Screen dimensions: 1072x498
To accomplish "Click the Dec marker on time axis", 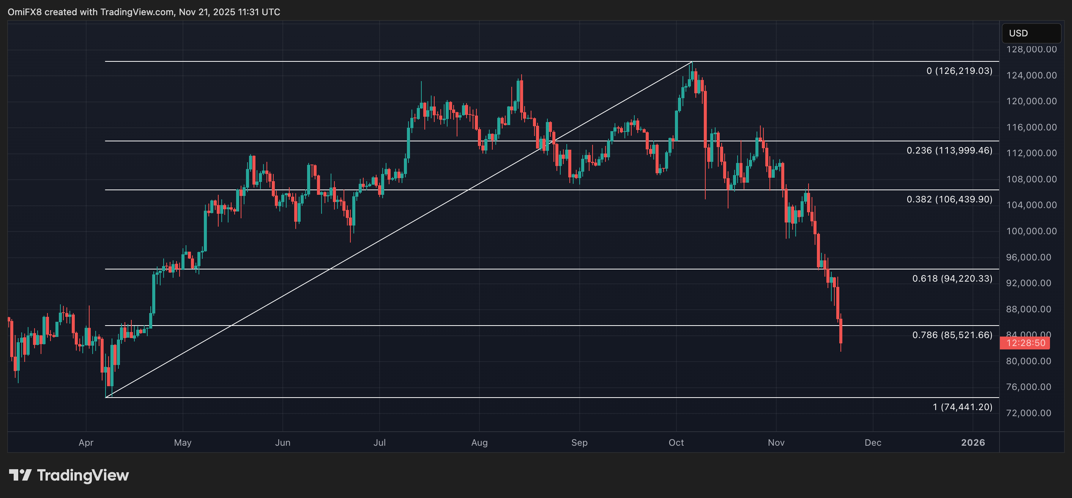I will pos(873,443).
